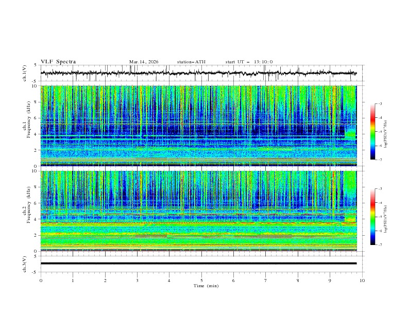Click the "-3" tick on lower color bar

coord(380,189)
